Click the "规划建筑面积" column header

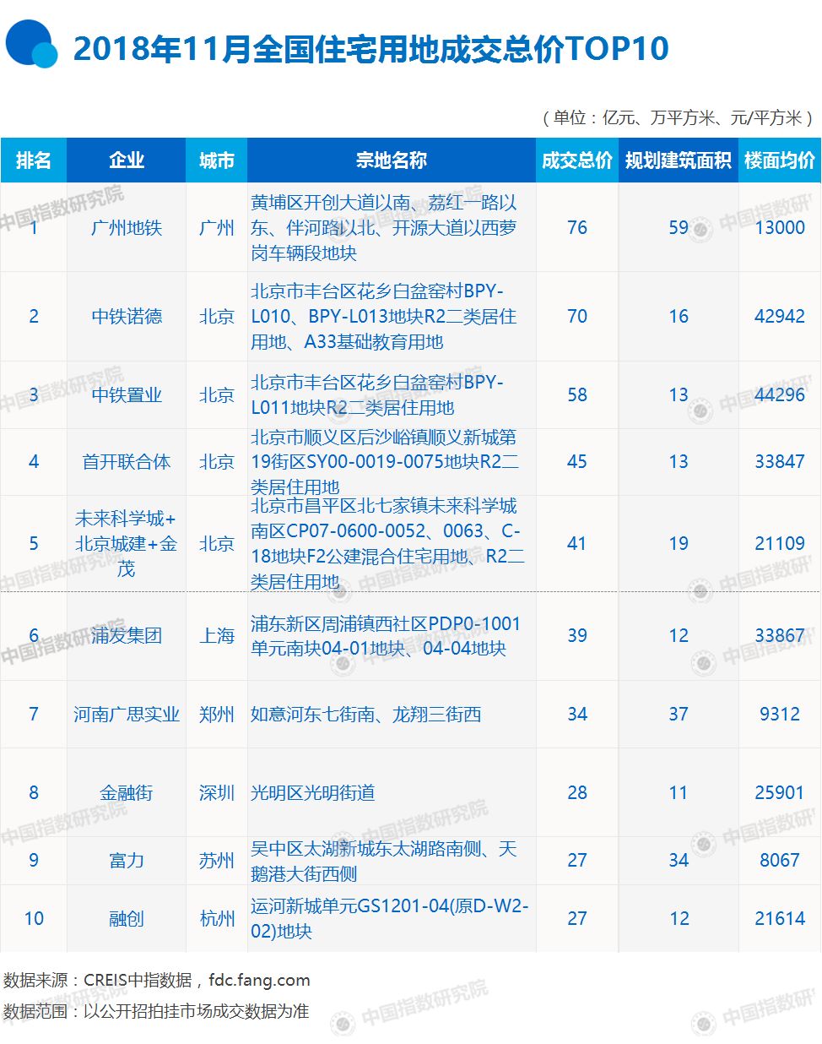click(x=679, y=160)
